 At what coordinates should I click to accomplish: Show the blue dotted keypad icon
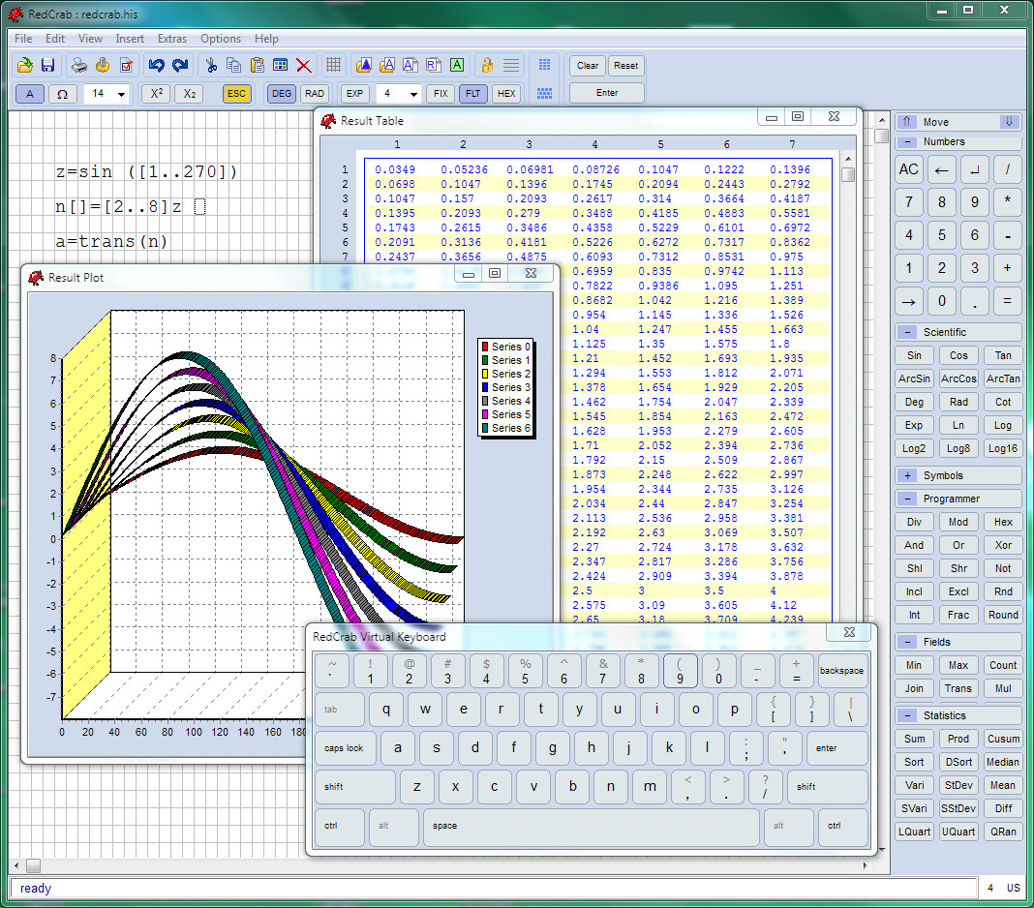(544, 64)
